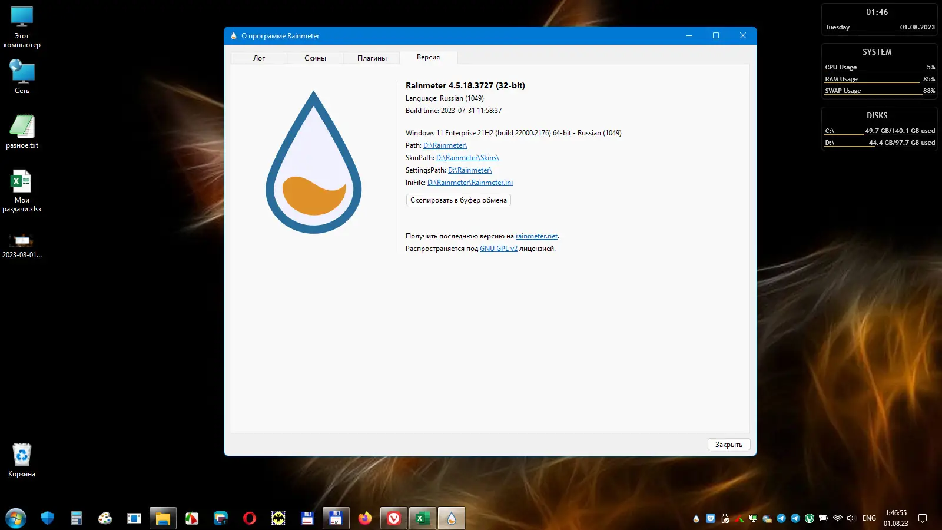Launch Opera browser from the taskbar
Screen dimensions: 942x530
(250, 518)
